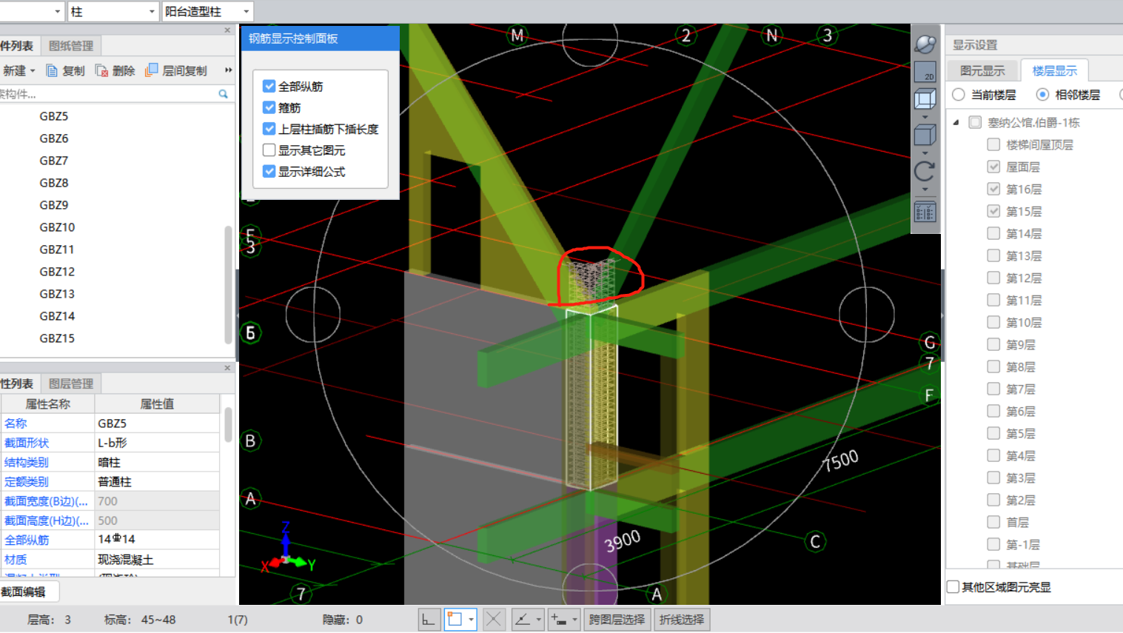Select the wireframe cube view icon
1123x633 pixels.
point(925,98)
